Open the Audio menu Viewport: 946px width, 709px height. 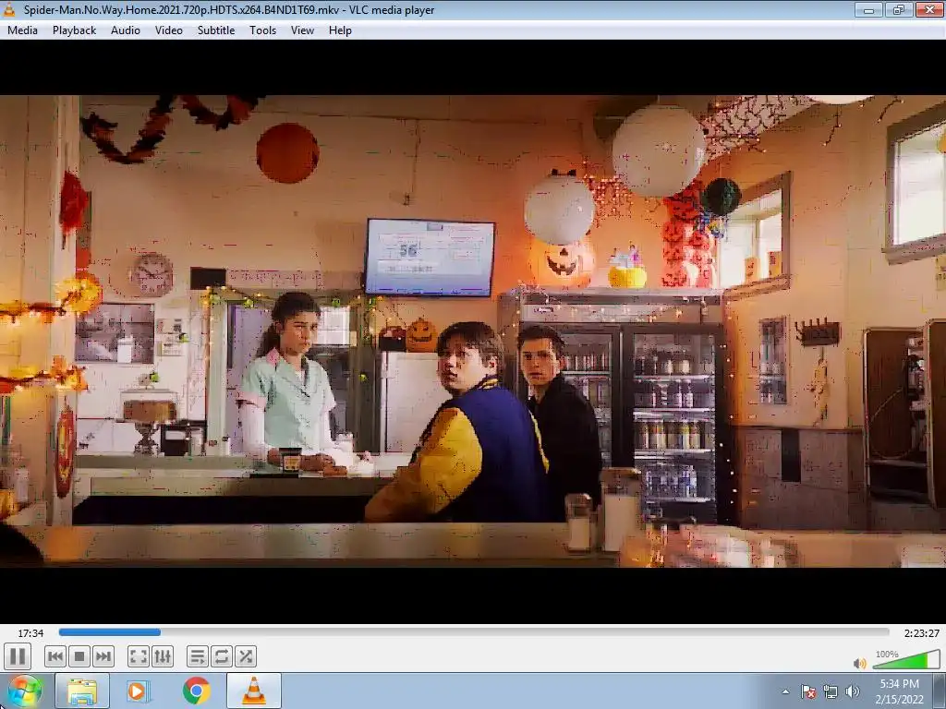coord(126,30)
